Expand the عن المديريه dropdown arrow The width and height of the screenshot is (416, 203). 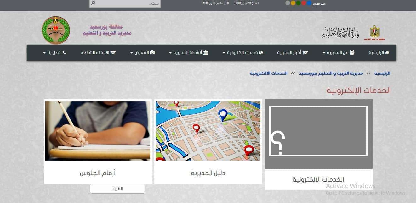[x=324, y=53]
